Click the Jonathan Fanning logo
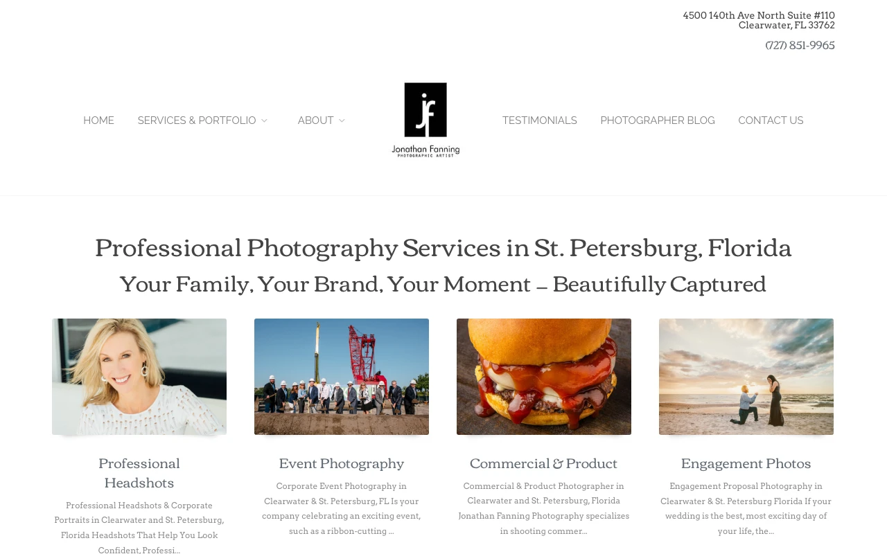The width and height of the screenshot is (887, 554). 425,120
